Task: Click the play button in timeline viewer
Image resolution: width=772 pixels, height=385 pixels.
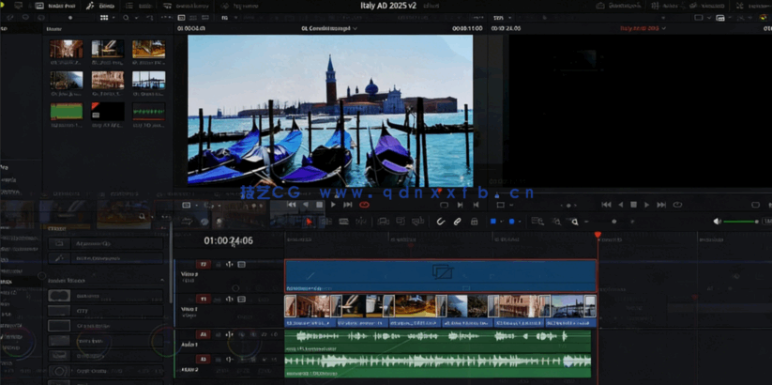Action: point(647,205)
